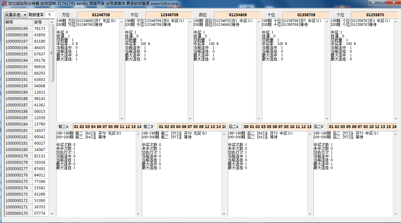Screen dimensions: 401x223
Task: Click the 刷新速率 value input box
Action: (50, 15)
